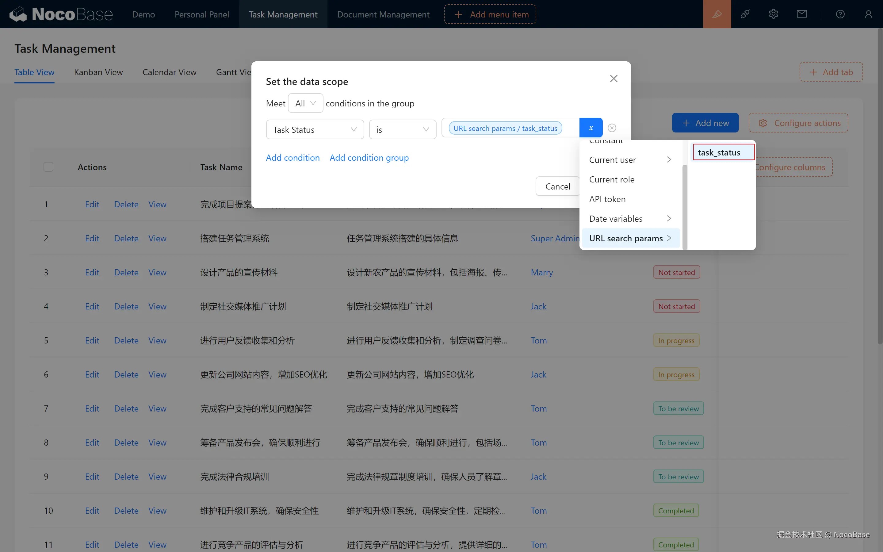This screenshot has height=552, width=883.
Task: Open the user profile icon
Action: 868,14
